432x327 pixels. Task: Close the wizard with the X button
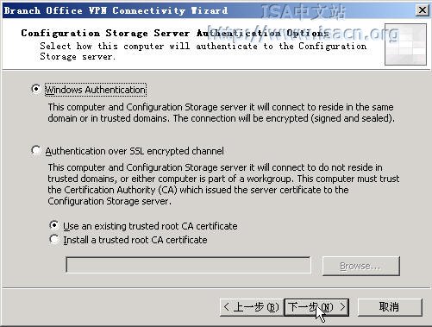pyautogui.click(x=423, y=10)
